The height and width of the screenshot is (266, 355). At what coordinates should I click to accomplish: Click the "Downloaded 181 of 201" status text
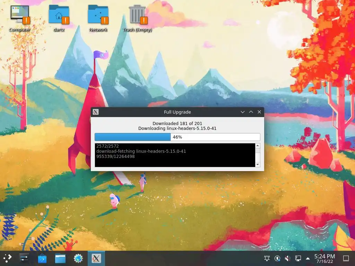tap(177, 124)
